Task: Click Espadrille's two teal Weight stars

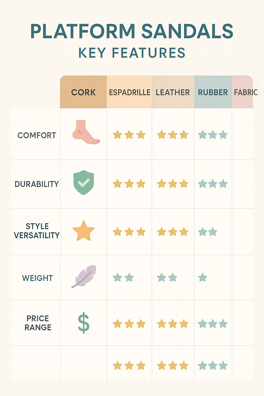Action: pyautogui.click(x=123, y=278)
